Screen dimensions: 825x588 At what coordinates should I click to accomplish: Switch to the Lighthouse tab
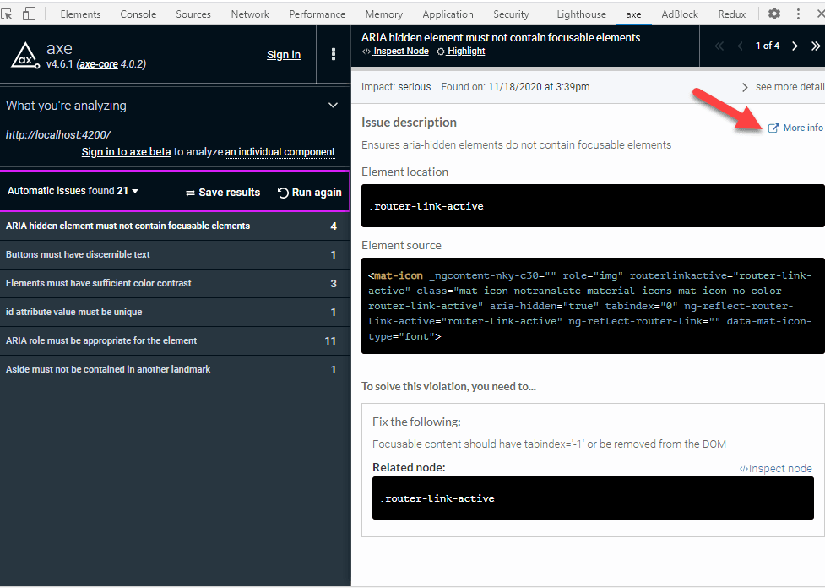point(581,14)
